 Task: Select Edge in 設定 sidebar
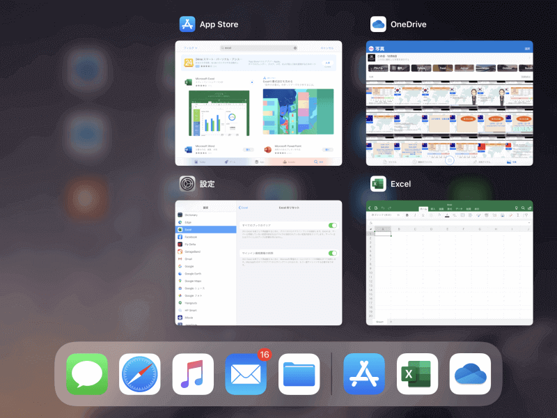tap(206, 222)
